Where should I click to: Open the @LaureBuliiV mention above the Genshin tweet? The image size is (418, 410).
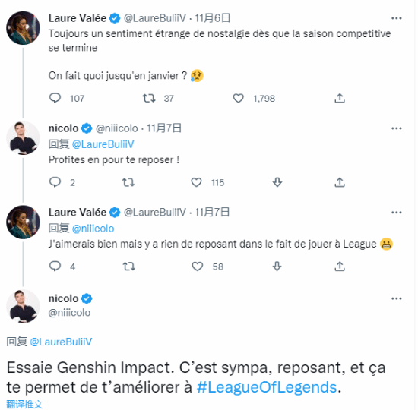click(x=61, y=342)
